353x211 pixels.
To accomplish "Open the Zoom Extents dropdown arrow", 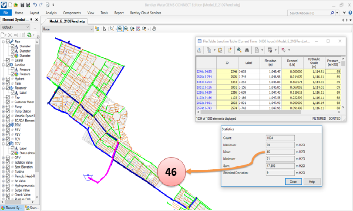I will tap(116, 29).
